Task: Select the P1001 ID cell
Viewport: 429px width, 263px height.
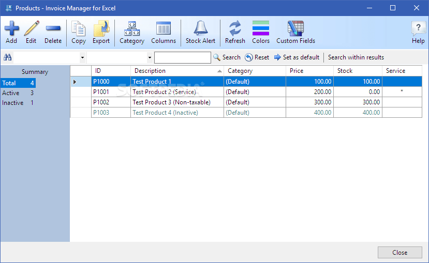Action: pos(111,92)
